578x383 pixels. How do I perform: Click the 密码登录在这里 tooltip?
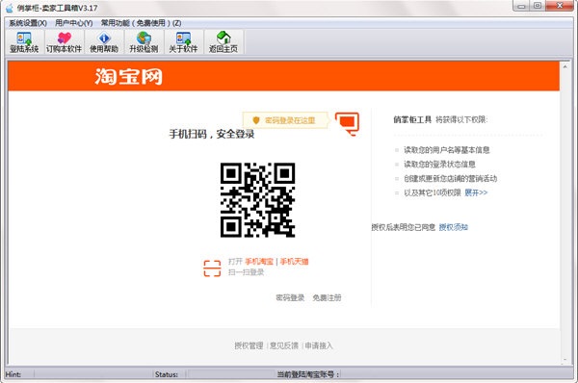tap(286, 120)
